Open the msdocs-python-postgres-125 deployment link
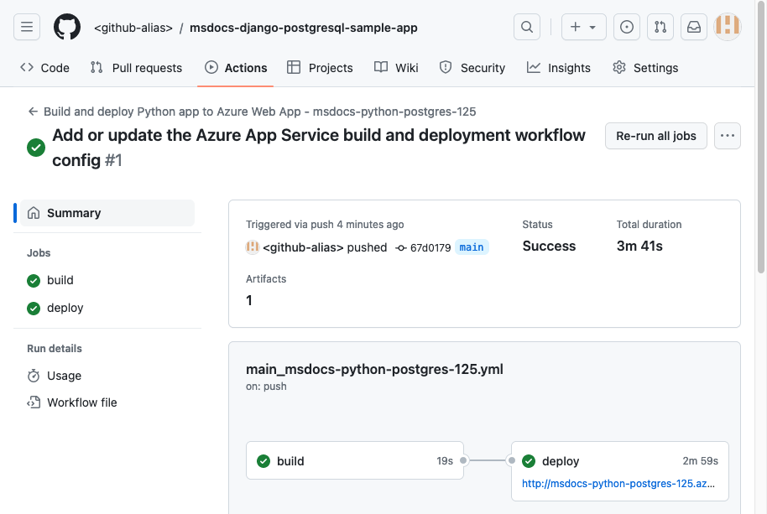Screen dimensions: 767x514 coord(619,484)
